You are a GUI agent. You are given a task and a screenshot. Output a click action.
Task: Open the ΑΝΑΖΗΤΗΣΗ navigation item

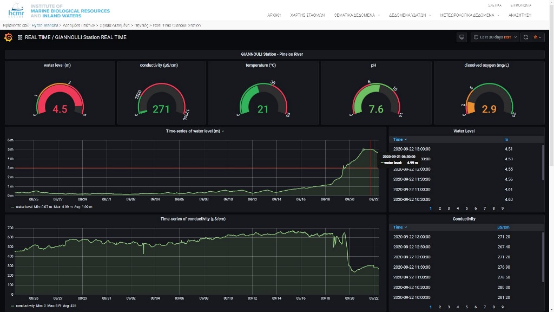[520, 15]
